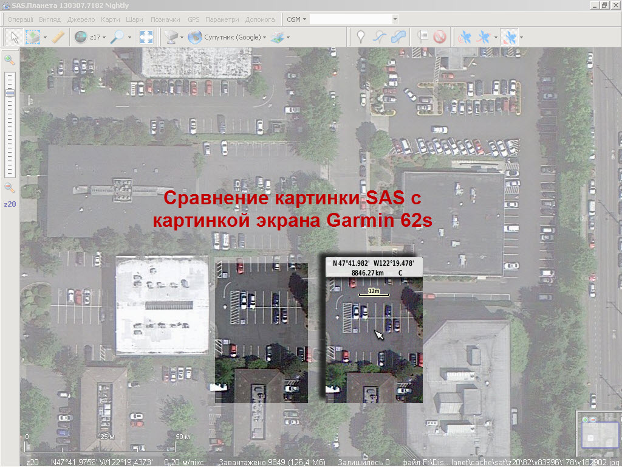Open the Параметри menu

pyautogui.click(x=222, y=19)
